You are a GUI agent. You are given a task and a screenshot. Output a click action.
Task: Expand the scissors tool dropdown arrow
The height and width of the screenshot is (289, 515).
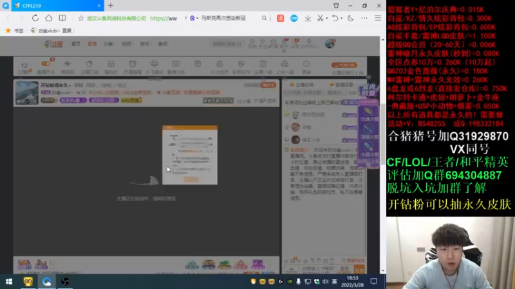point(327,19)
